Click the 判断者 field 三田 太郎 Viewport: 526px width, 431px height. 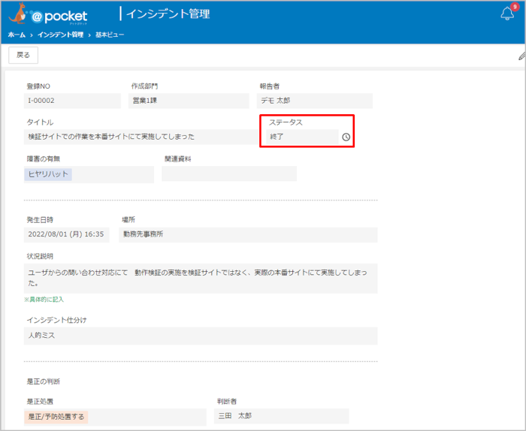tap(282, 416)
